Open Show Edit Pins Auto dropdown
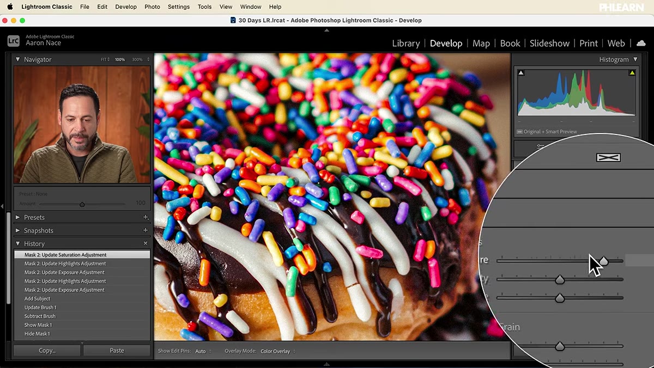Viewport: 654px width, 368px height. 203,351
